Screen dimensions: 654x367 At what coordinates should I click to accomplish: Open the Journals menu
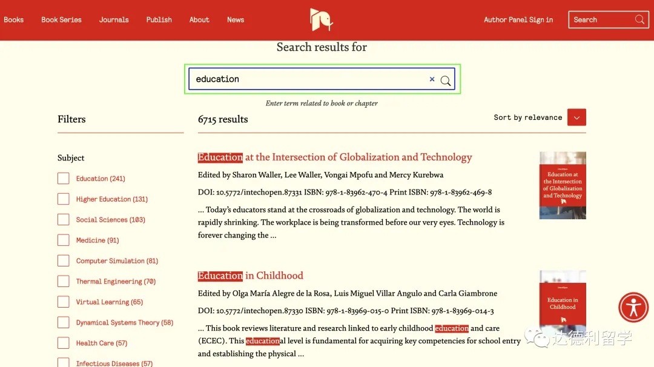pos(114,19)
